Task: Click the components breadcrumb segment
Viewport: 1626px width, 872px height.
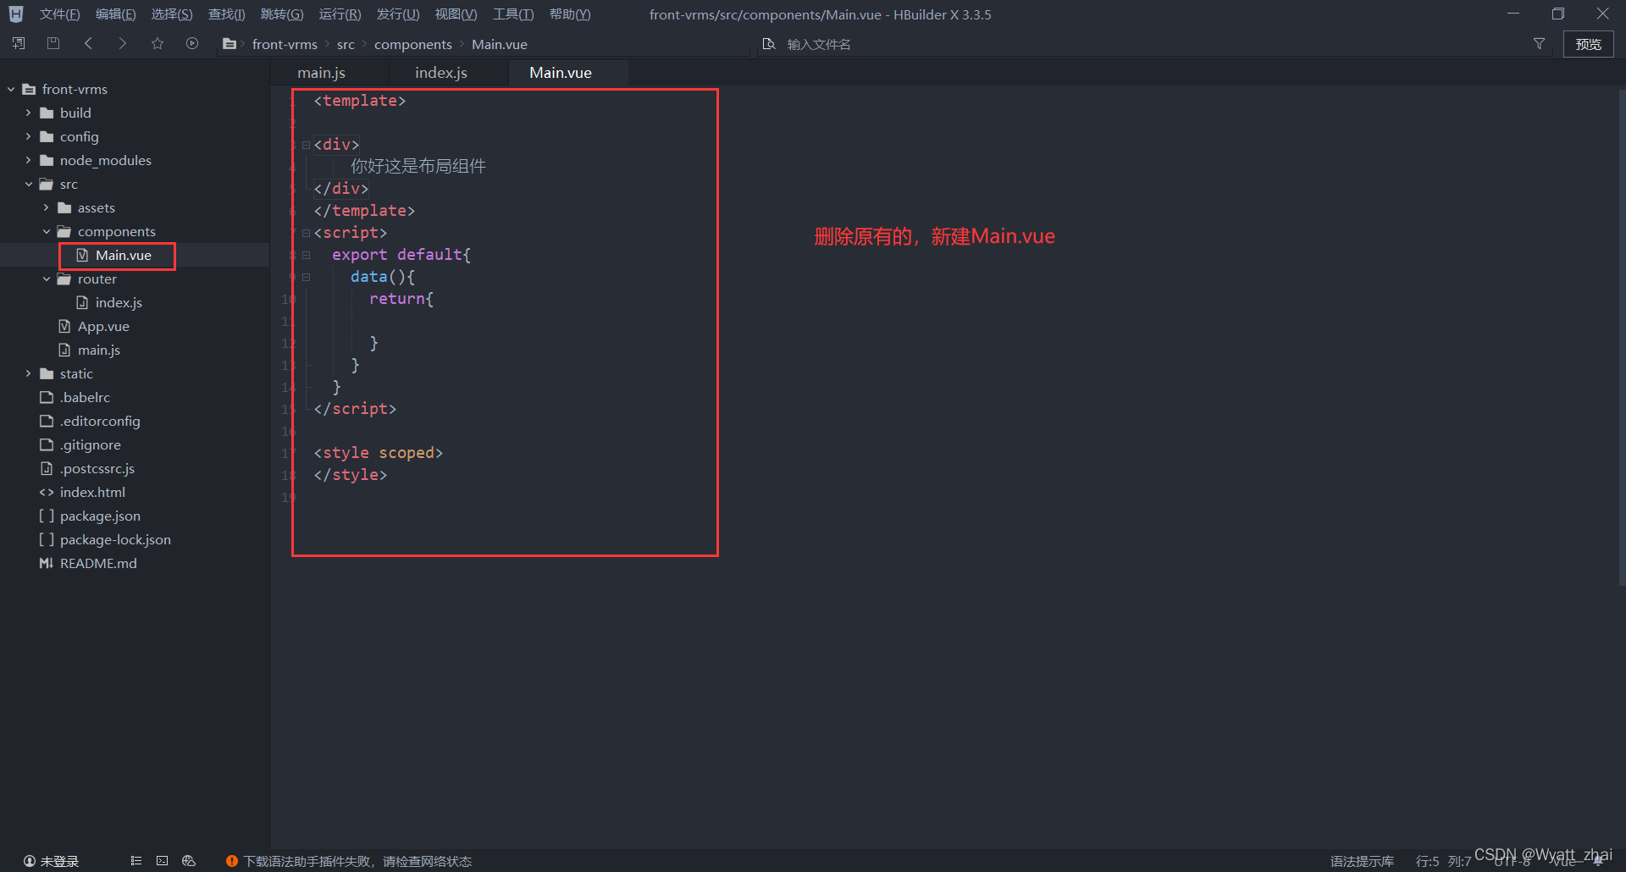Action: 413,44
